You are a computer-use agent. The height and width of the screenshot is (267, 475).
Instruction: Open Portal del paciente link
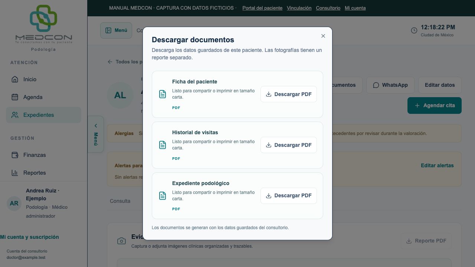coord(262,8)
